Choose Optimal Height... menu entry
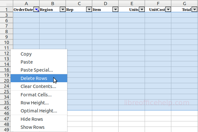 (39, 111)
